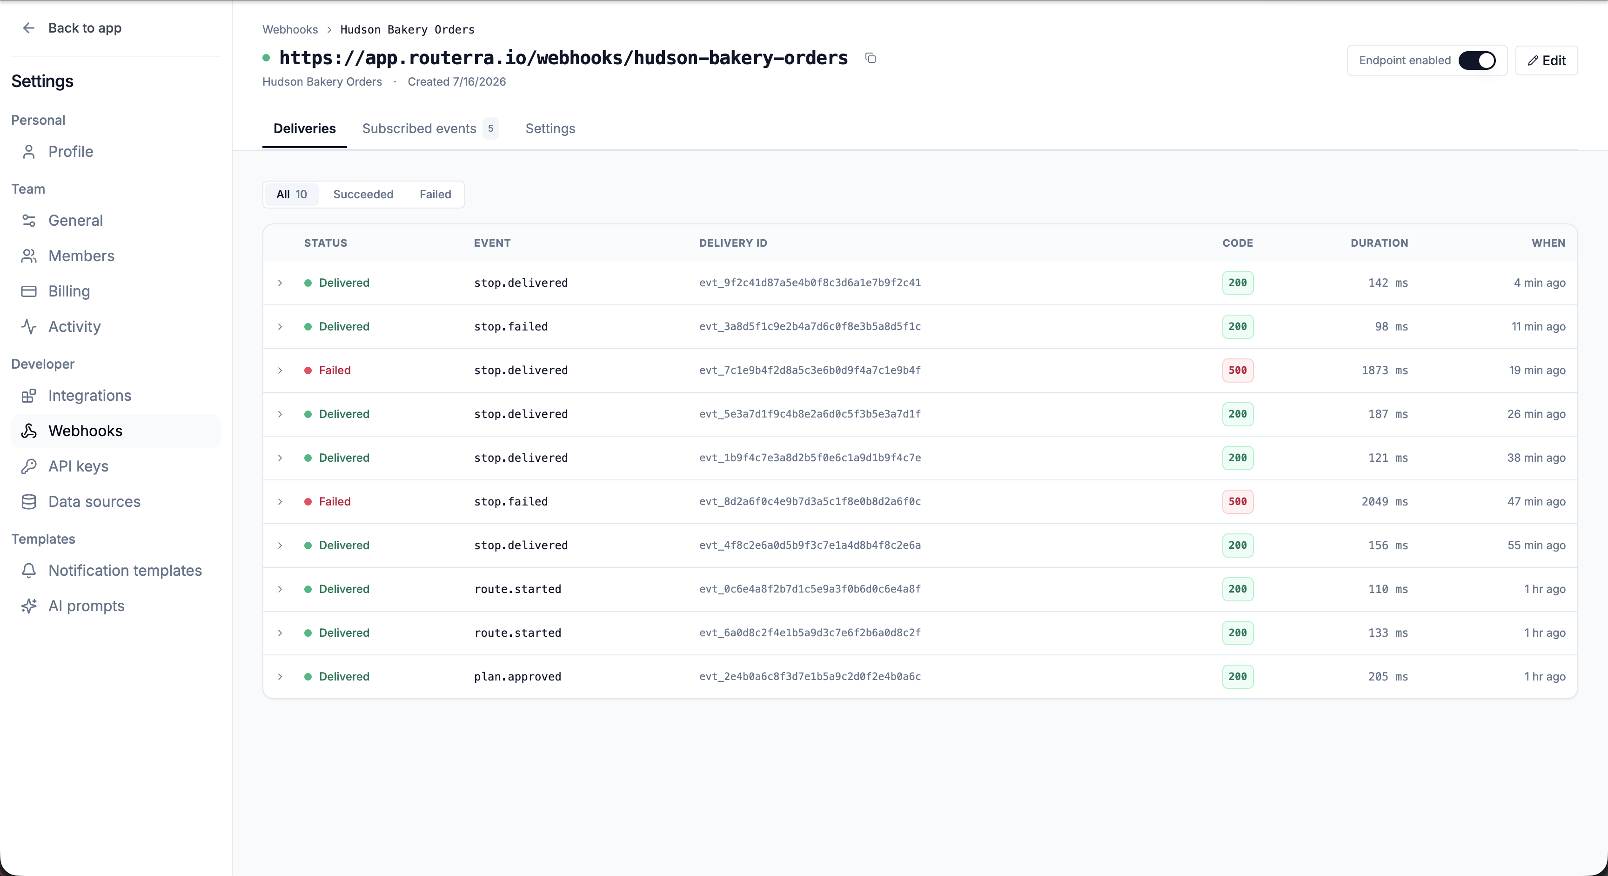The image size is (1608, 876).
Task: Click the Edit button label
Action: click(x=1554, y=61)
